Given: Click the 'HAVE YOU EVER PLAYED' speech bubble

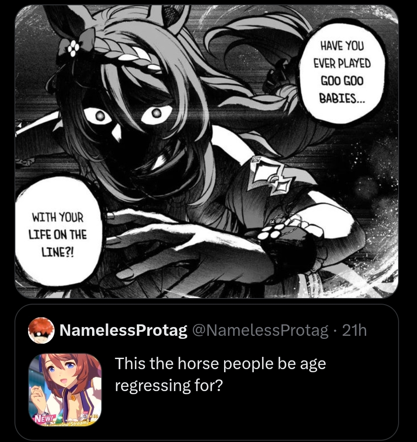Looking at the screenshot, I should pyautogui.click(x=342, y=72).
